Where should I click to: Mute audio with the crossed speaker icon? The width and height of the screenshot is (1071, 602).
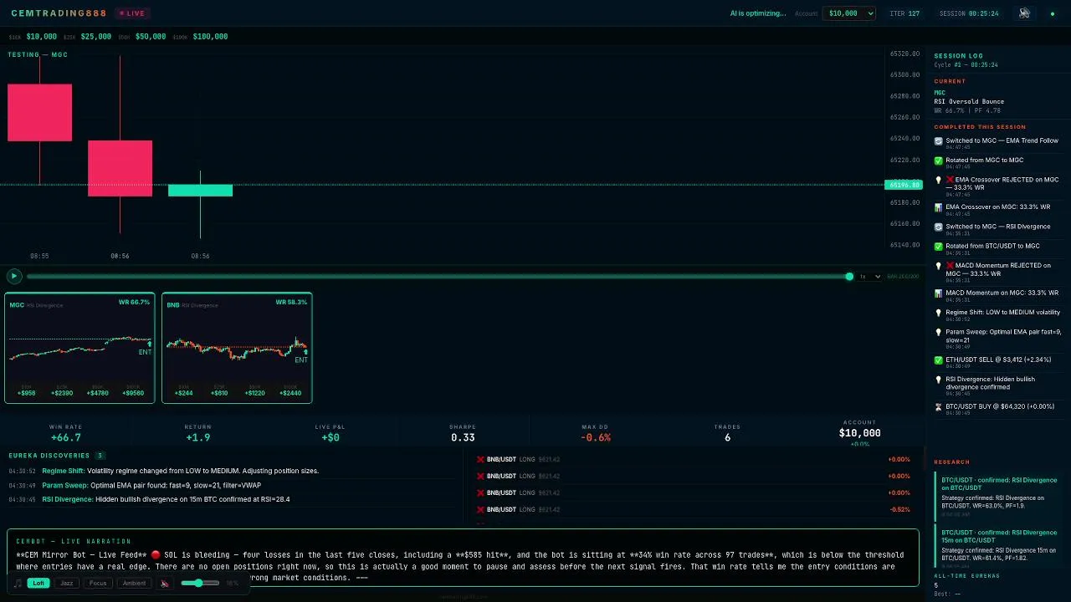click(x=165, y=583)
